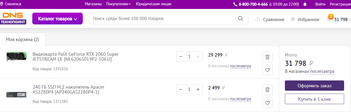351x112 pixels.
Task: Click the DNS Technopoint logo
Action: click(x=13, y=19)
